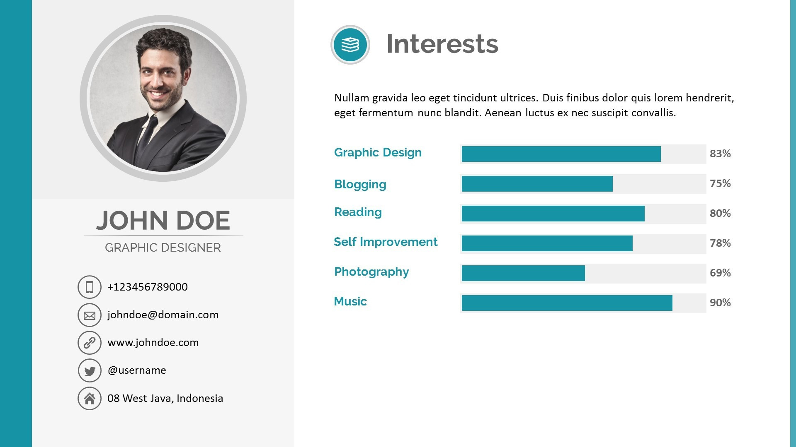The height and width of the screenshot is (447, 796).
Task: Click the Blogging progress bar
Action: click(537, 184)
